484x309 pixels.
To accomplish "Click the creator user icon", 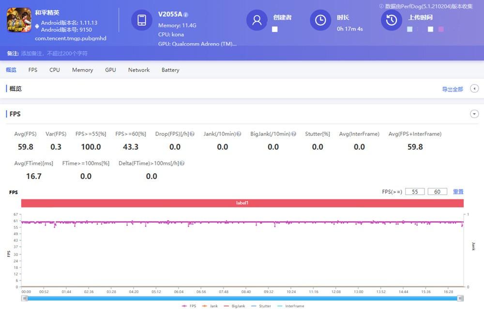I will coord(257,20).
